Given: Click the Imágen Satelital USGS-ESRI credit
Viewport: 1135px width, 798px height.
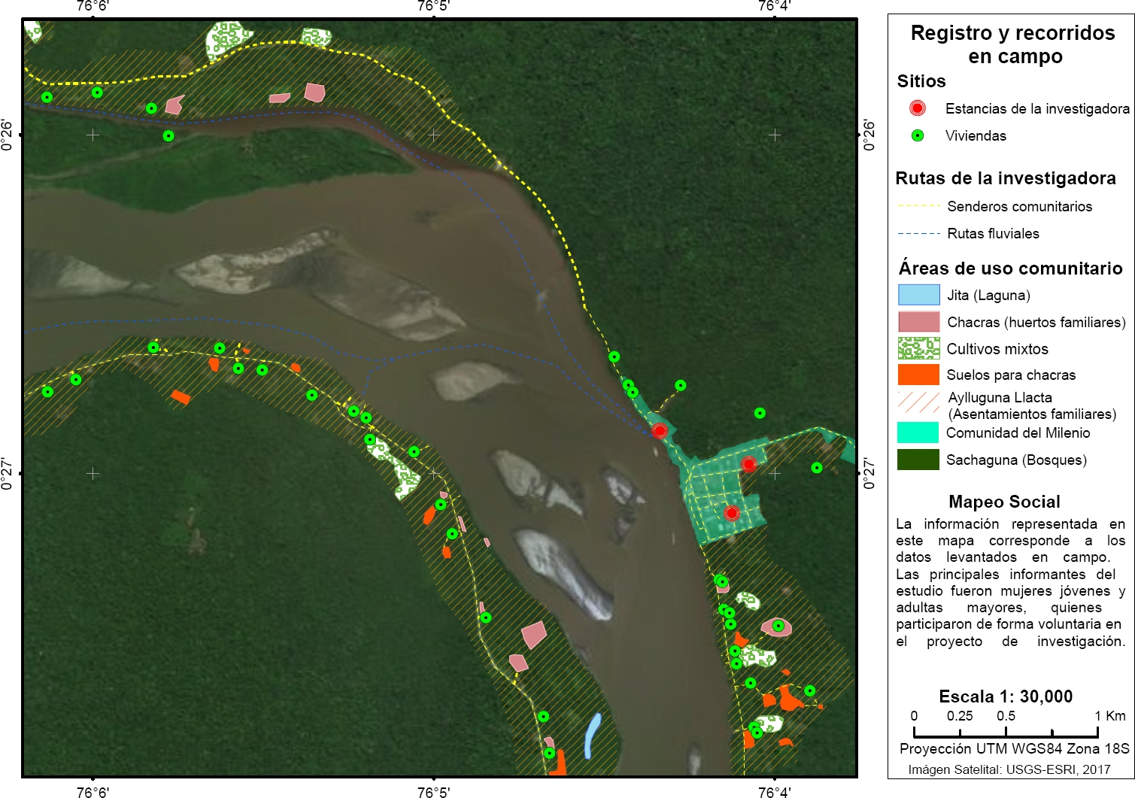Looking at the screenshot, I should click(x=1009, y=769).
